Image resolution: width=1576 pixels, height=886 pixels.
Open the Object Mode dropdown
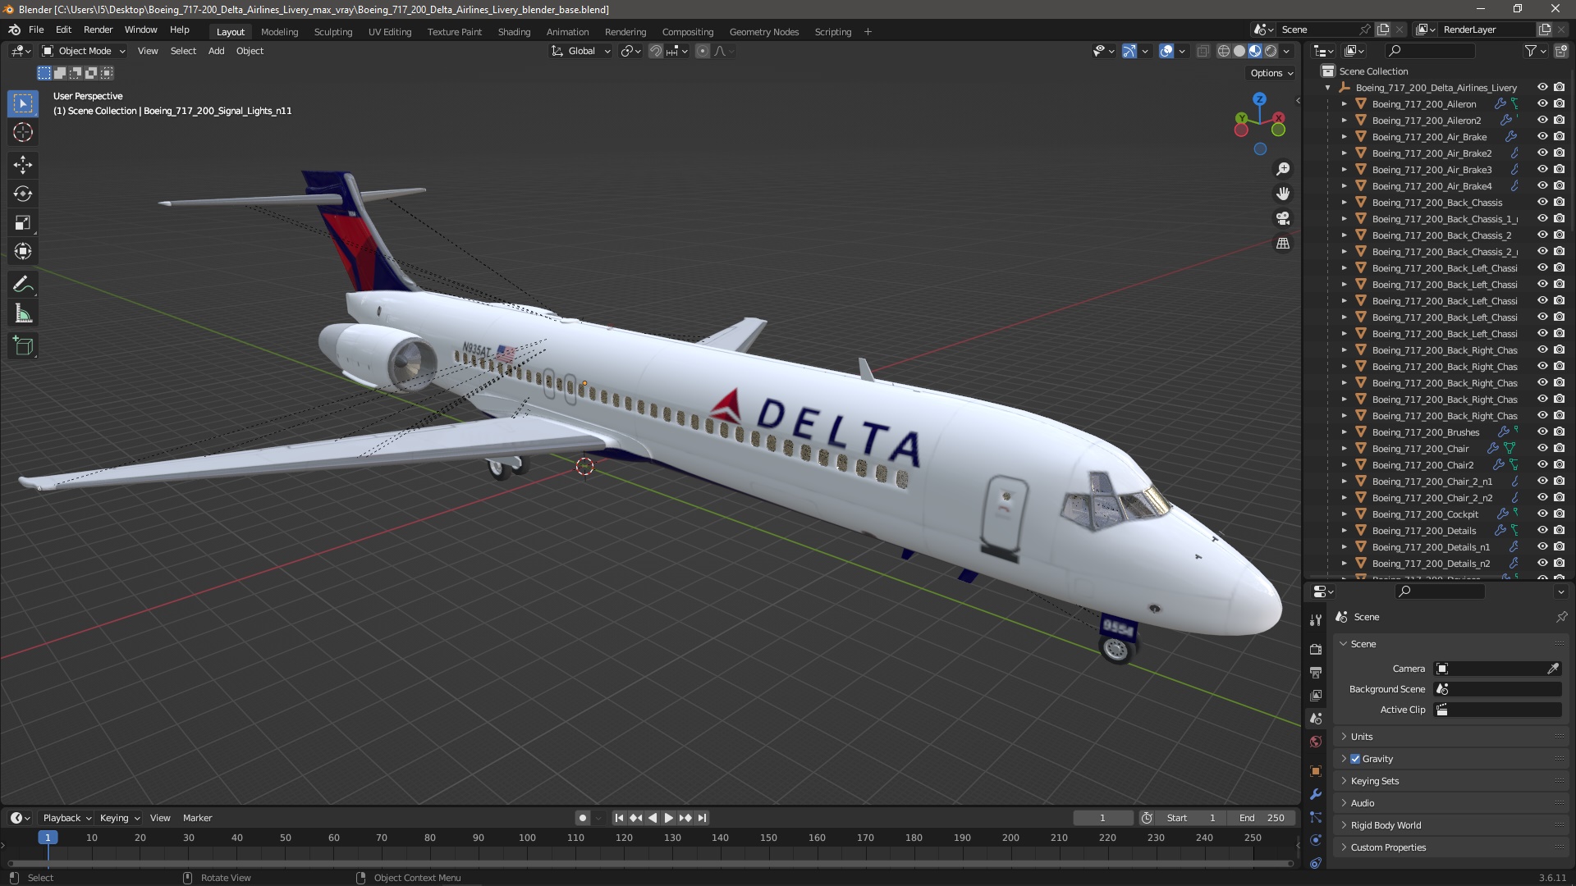point(84,51)
